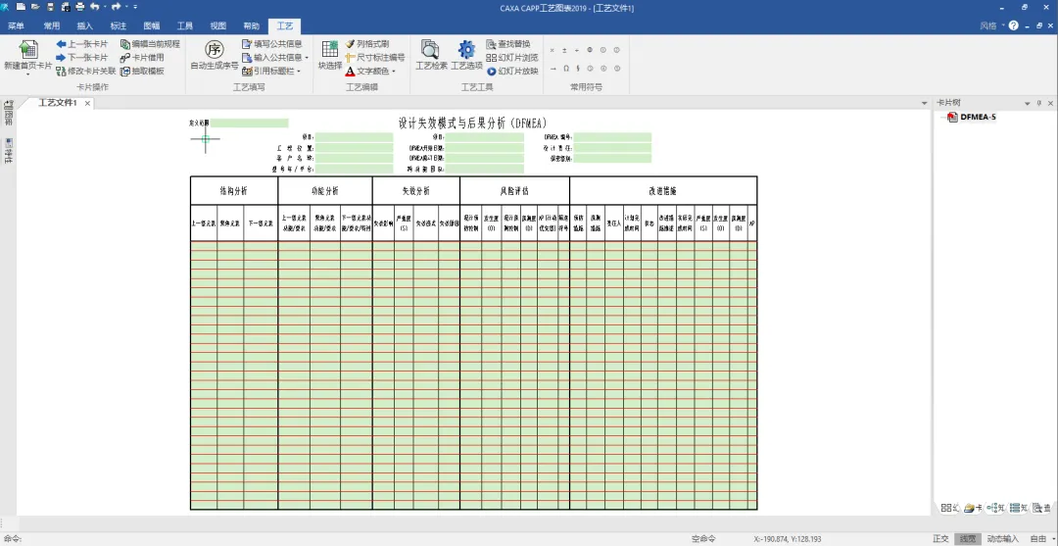
Task: Go to previous card with 上一张卡片
Action: click(81, 44)
